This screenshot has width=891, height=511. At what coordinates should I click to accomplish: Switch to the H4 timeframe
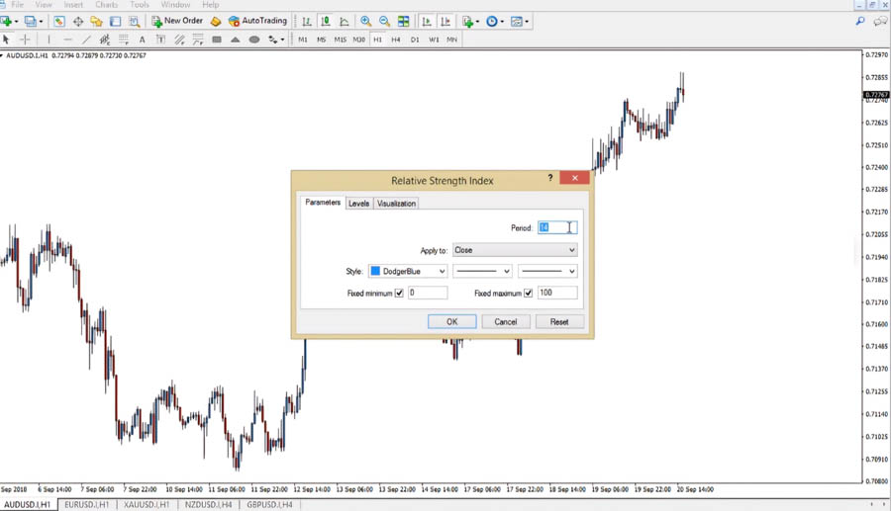point(396,40)
